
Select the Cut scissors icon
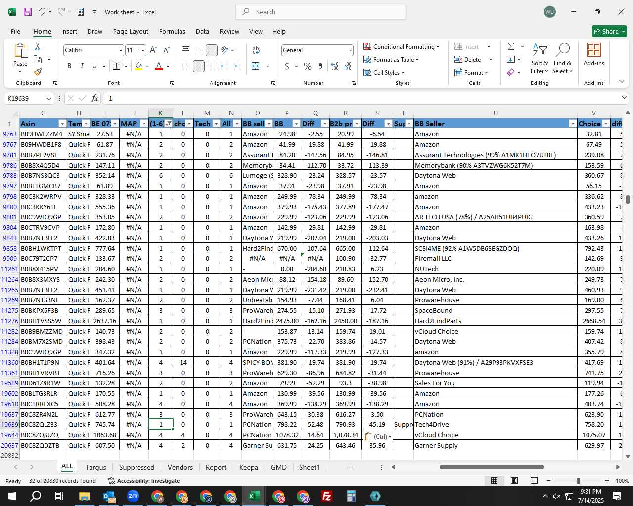point(38,46)
